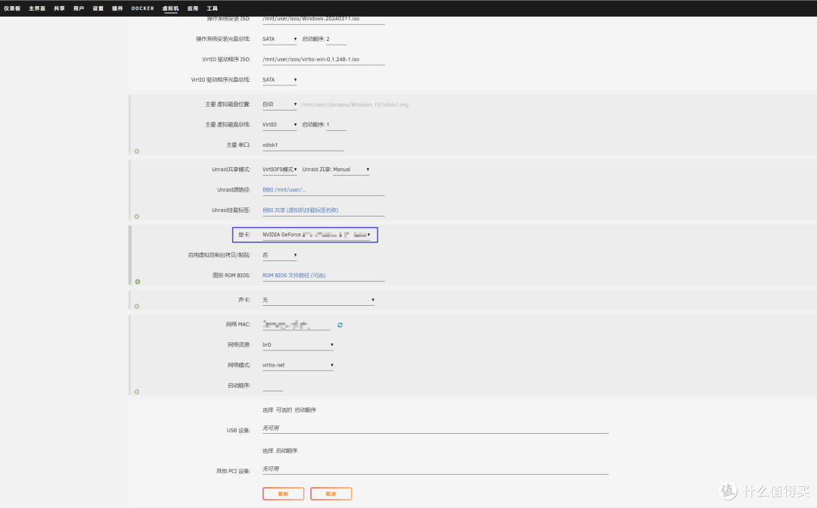Click the 取消 cancel button
The height and width of the screenshot is (508, 817).
pyautogui.click(x=331, y=494)
